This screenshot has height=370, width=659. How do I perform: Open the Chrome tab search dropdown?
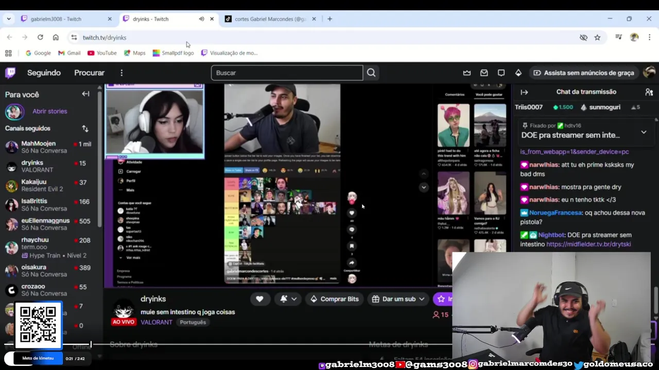(x=9, y=19)
